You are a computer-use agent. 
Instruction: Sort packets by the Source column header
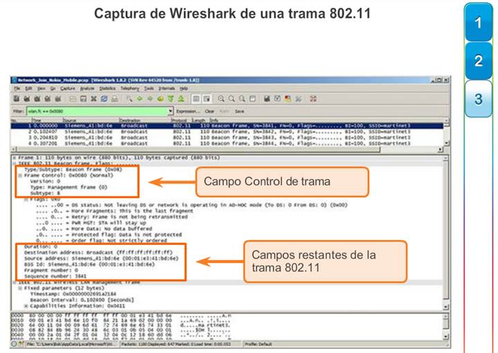point(91,120)
